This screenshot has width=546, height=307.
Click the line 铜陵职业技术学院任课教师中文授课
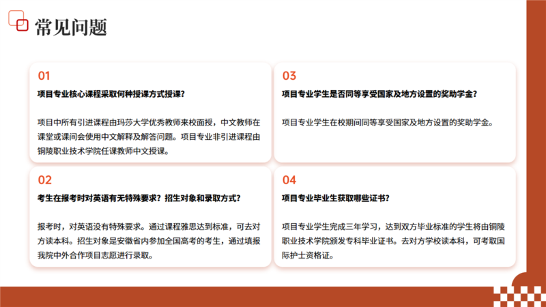(x=103, y=151)
